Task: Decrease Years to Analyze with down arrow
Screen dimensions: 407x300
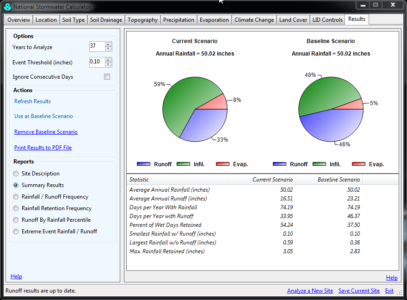Action: coord(108,49)
